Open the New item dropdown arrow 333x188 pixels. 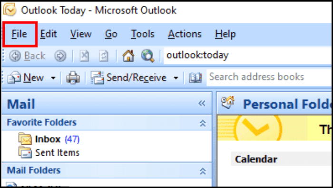pyautogui.click(x=53, y=78)
